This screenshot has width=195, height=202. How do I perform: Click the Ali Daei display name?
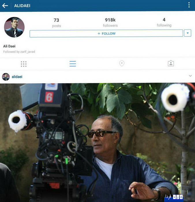point(9,46)
